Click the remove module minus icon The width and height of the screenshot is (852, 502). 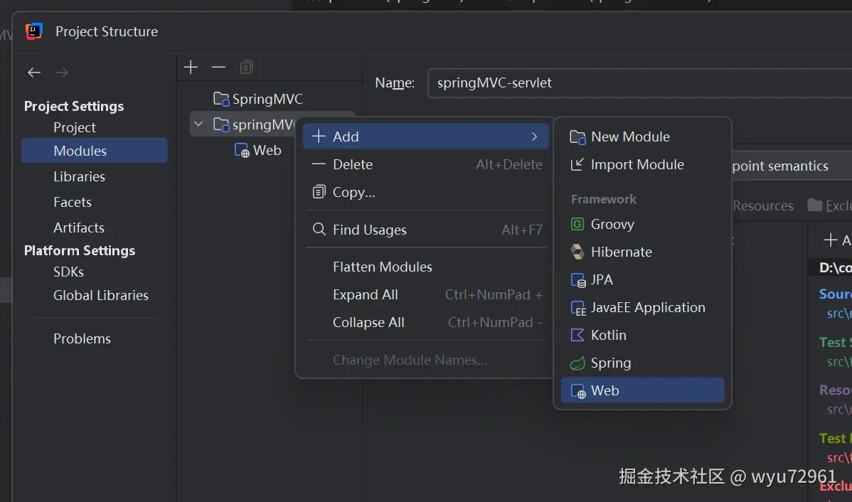click(x=218, y=68)
